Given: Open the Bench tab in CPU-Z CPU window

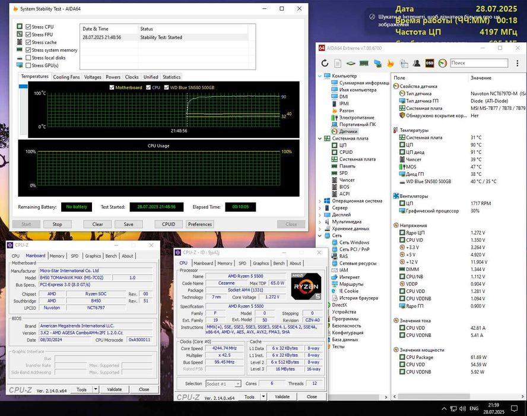Looking at the screenshot, I should [x=278, y=263].
